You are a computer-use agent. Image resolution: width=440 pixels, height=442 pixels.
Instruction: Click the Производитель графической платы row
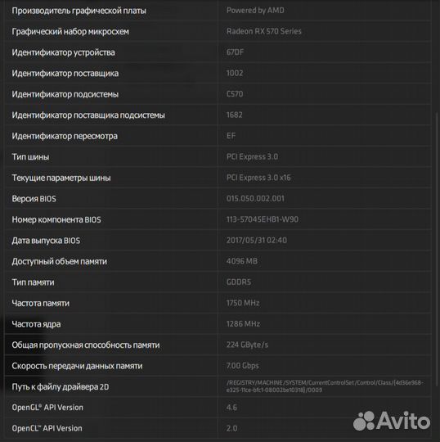click(x=218, y=11)
